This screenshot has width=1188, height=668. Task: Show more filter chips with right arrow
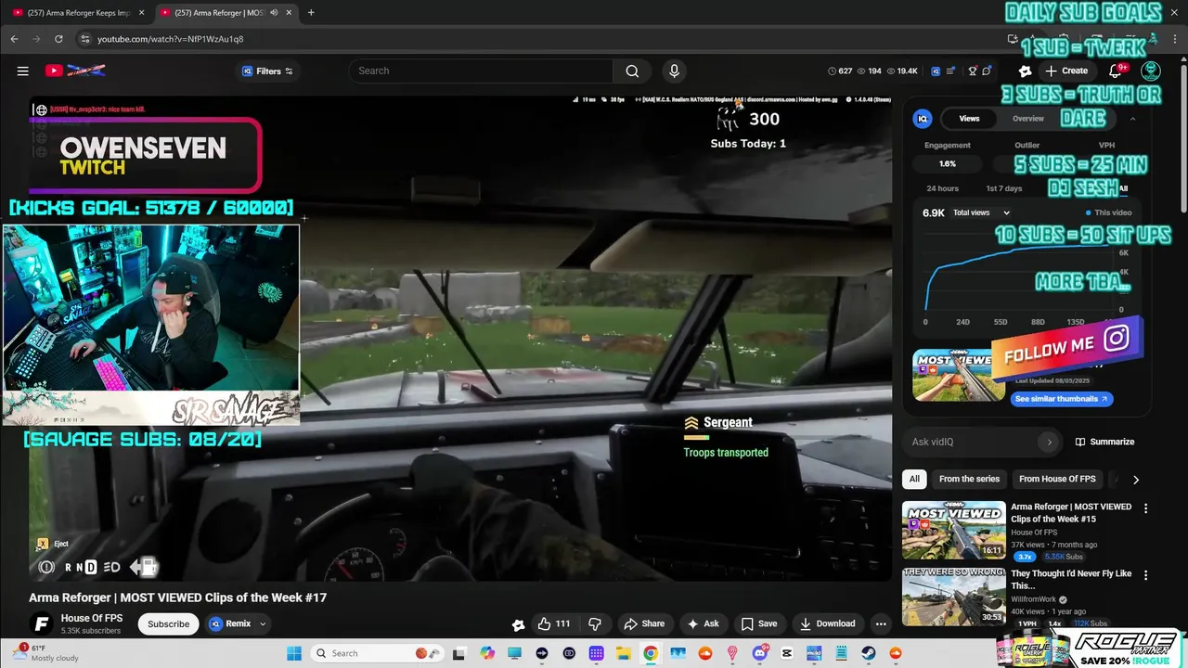point(1135,480)
